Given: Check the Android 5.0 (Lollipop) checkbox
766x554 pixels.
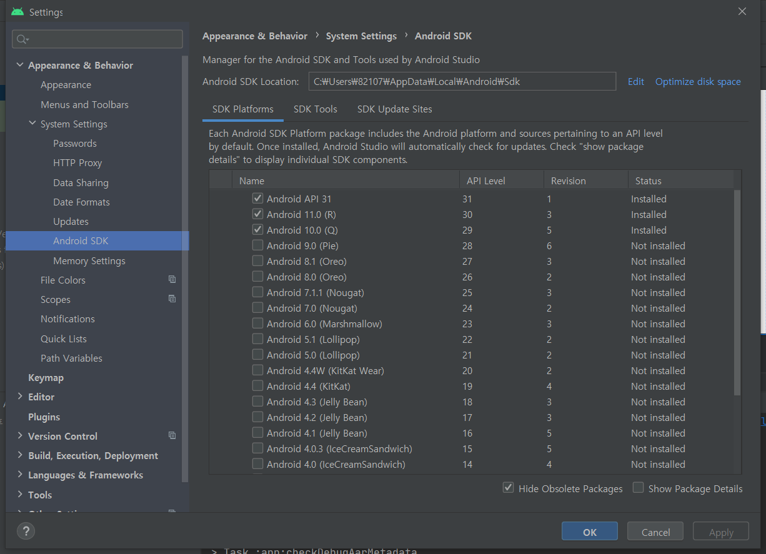Looking at the screenshot, I should [257, 355].
